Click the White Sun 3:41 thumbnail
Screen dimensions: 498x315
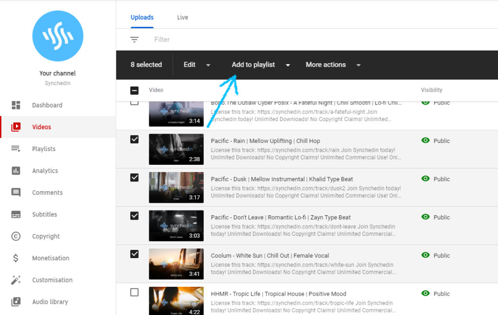point(176,264)
